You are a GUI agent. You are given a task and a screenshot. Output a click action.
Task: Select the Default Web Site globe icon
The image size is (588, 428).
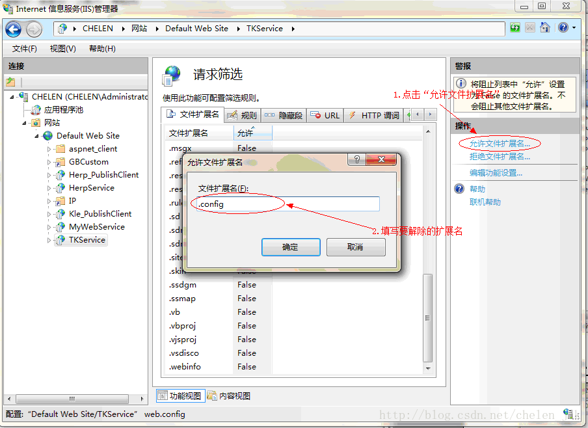pos(47,136)
